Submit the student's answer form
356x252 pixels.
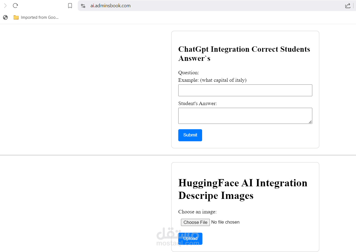click(x=190, y=135)
